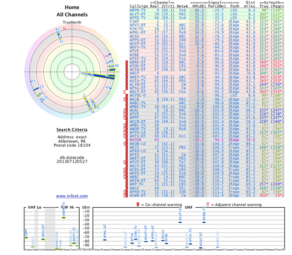
Task: Select the WYOU-DT callsign in the table
Action: tap(138, 66)
